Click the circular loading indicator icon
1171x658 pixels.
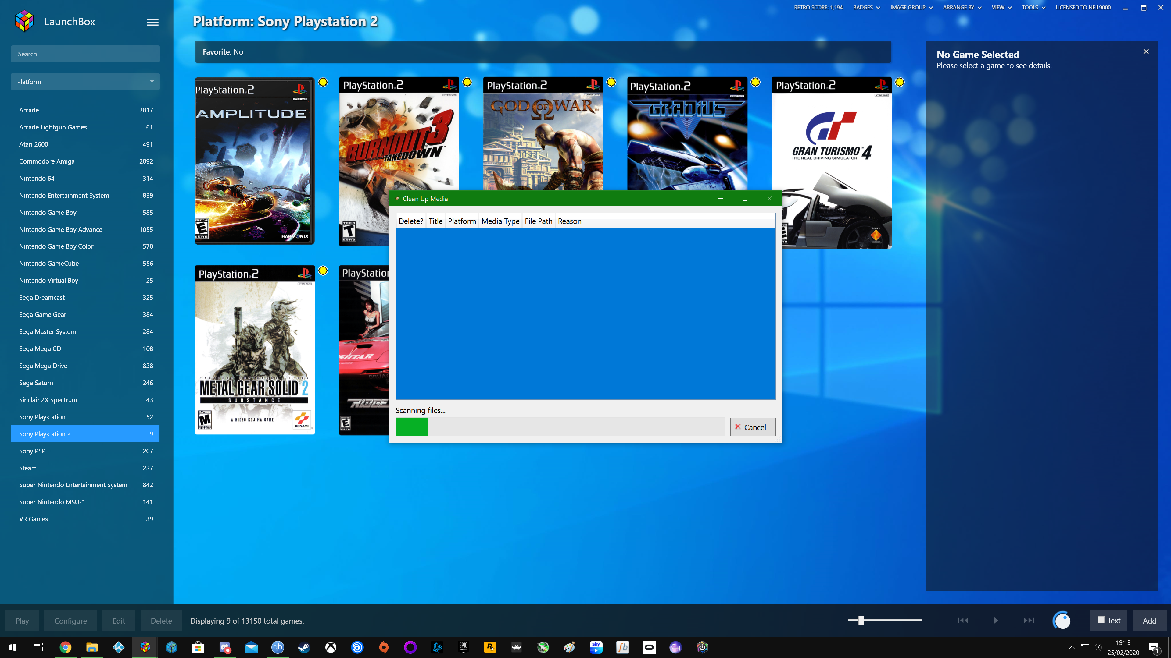[x=1062, y=620]
